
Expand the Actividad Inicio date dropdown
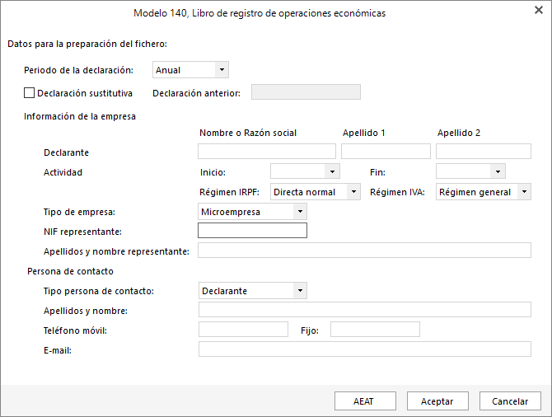(305, 172)
